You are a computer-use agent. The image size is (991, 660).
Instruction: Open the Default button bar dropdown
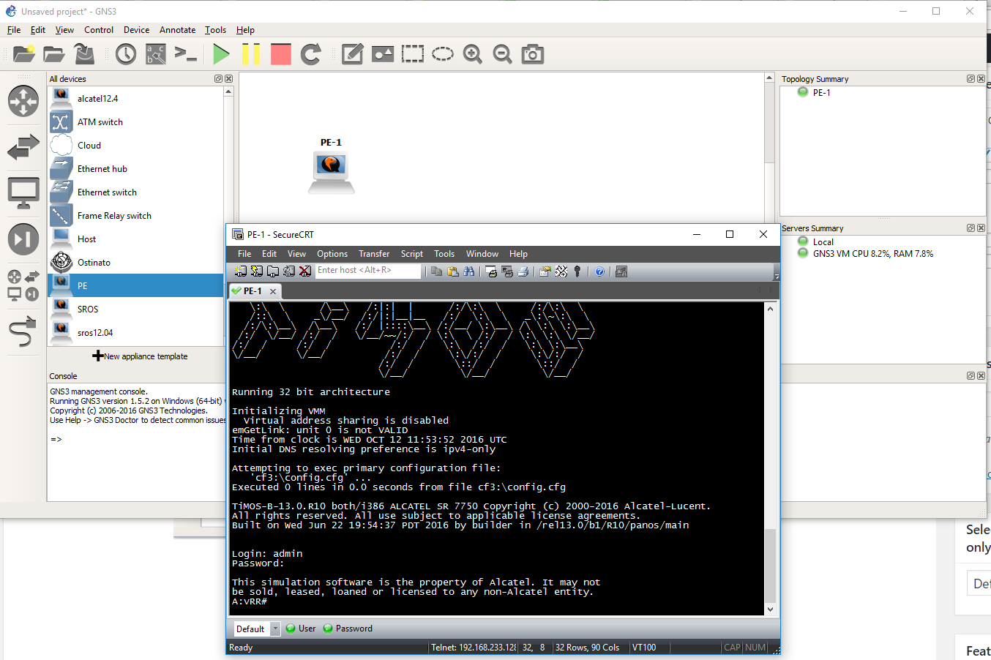click(x=275, y=629)
